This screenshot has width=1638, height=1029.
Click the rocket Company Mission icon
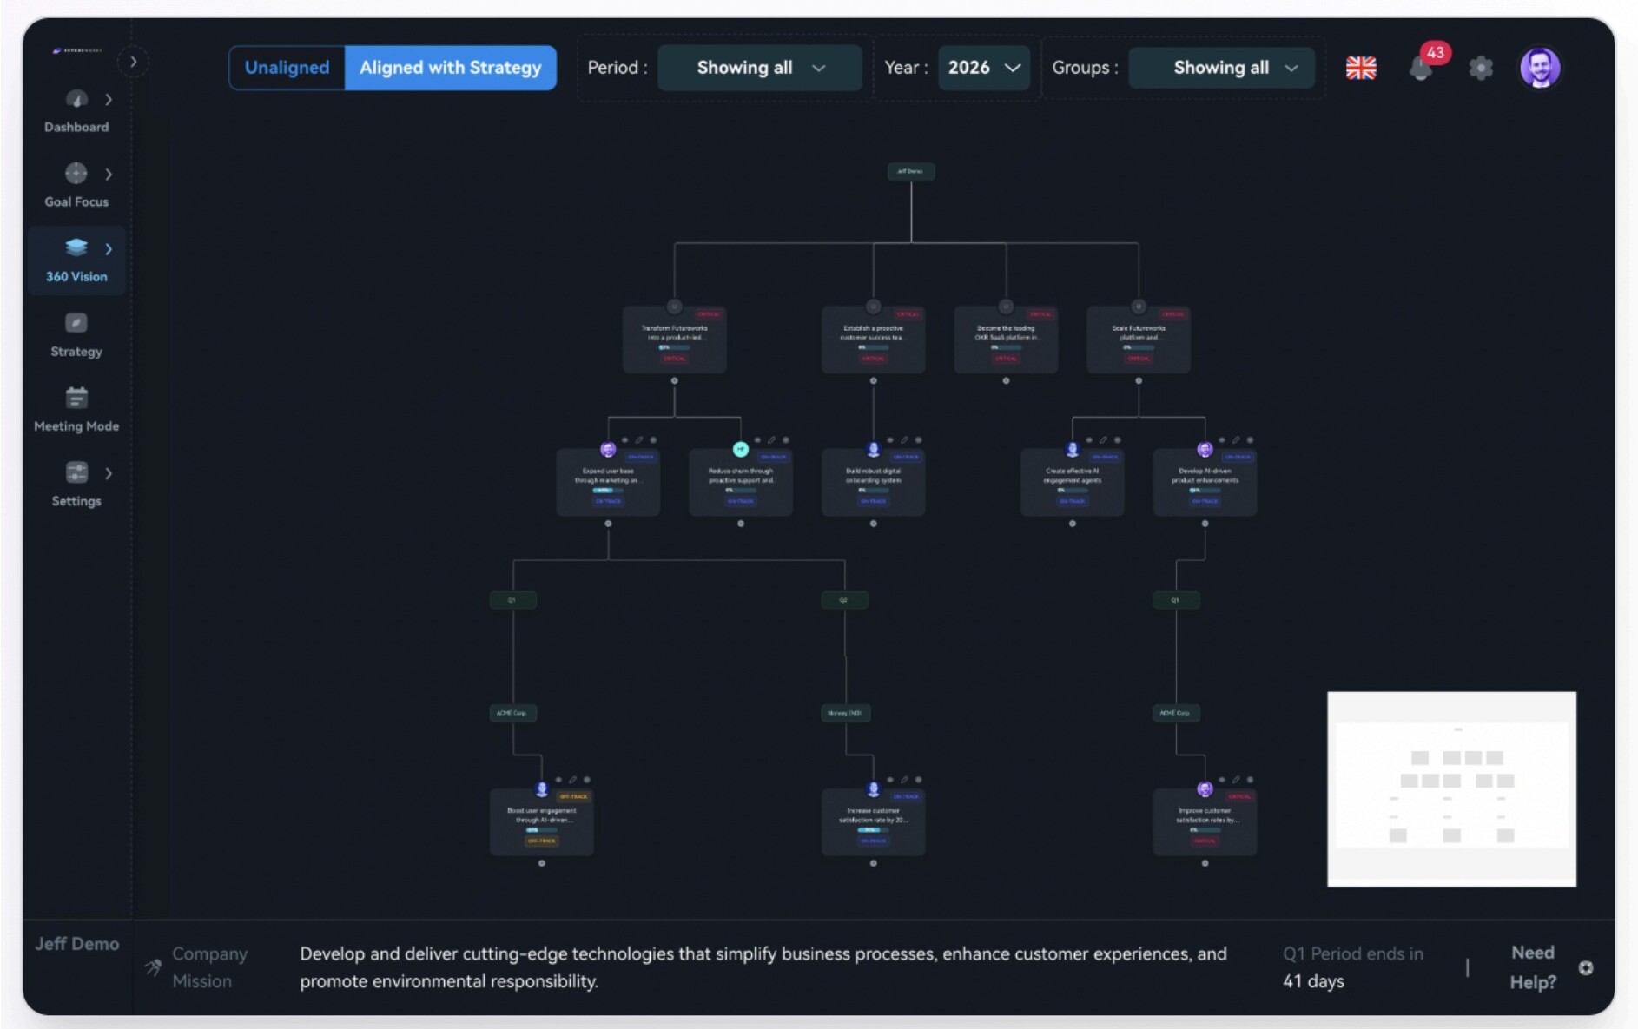tap(153, 967)
